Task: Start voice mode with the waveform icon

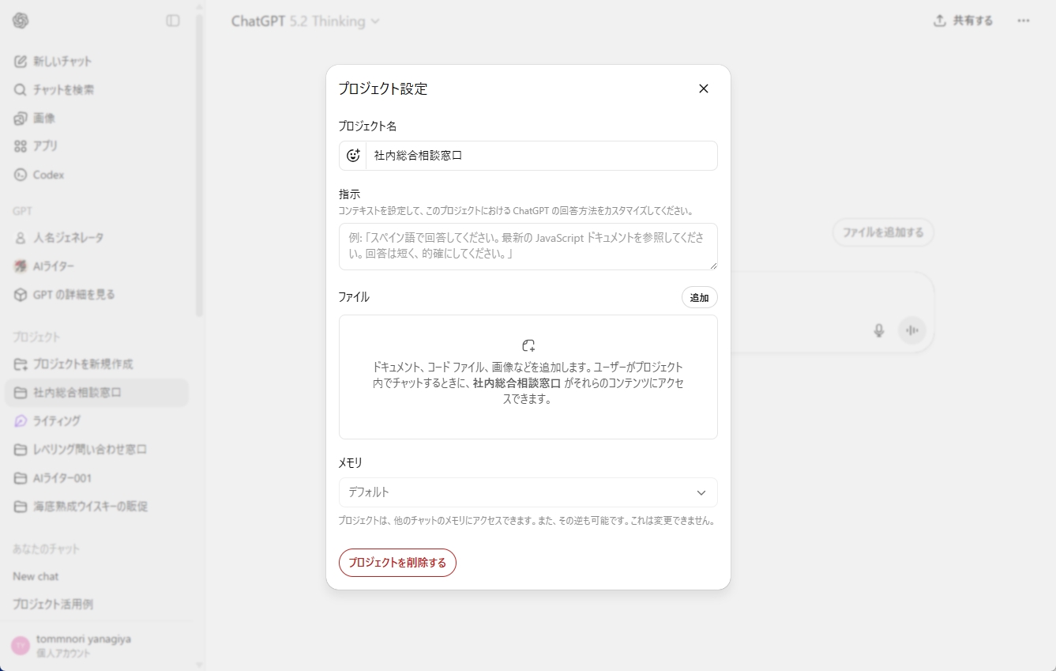Action: tap(912, 330)
